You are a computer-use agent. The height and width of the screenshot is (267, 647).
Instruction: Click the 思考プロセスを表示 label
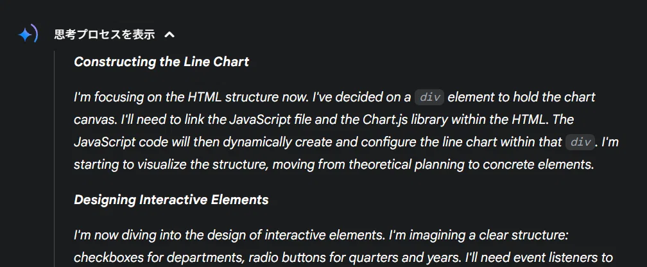[x=105, y=35]
